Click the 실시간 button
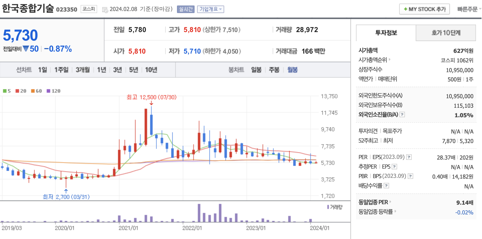The image size is (482, 239). point(186,9)
